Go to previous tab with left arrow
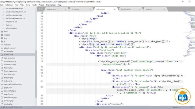The height and width of the screenshot is (109, 195). [x=39, y=9]
